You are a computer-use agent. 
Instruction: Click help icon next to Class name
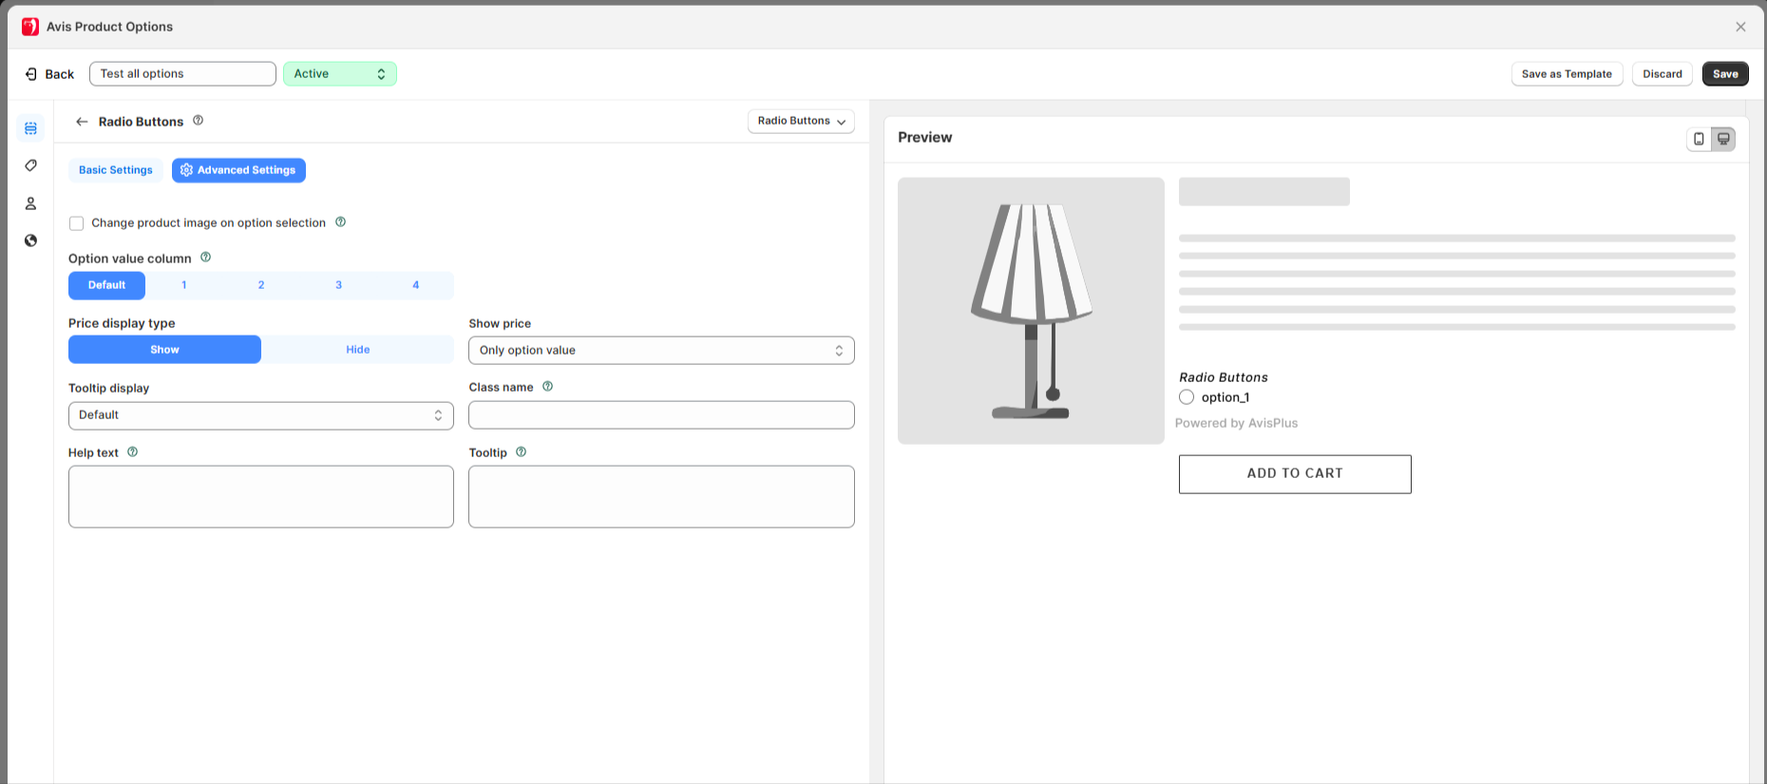pos(547,387)
